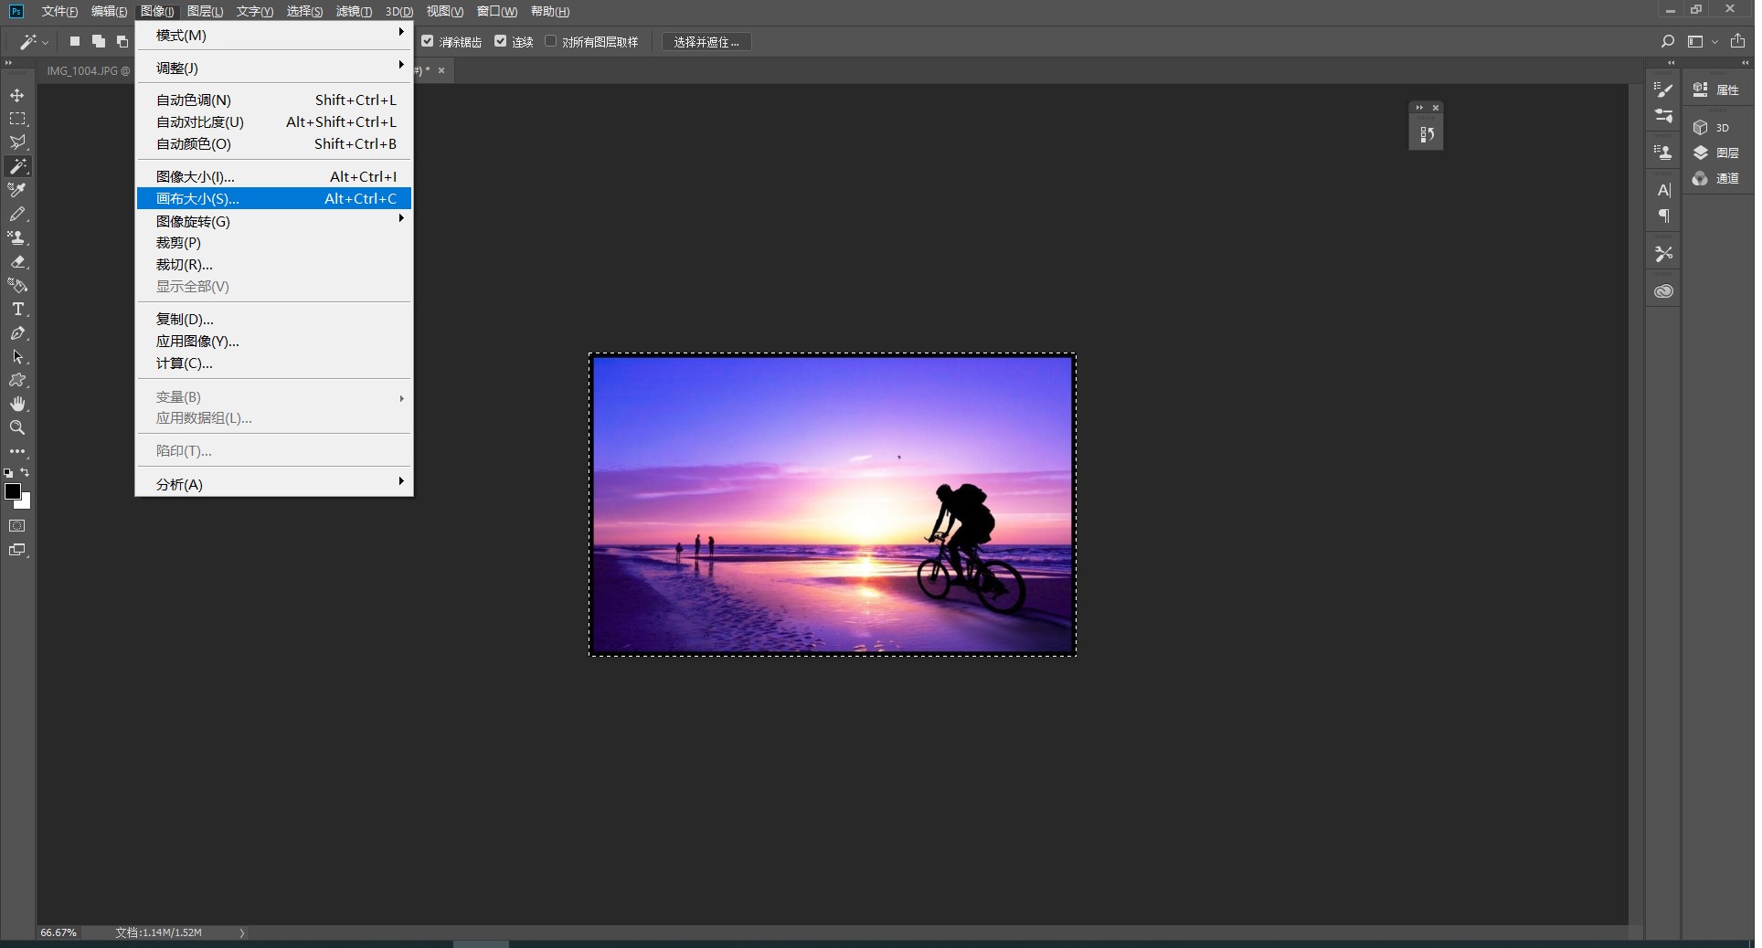
Task: Click the 选择并遮住... button
Action: (x=706, y=42)
